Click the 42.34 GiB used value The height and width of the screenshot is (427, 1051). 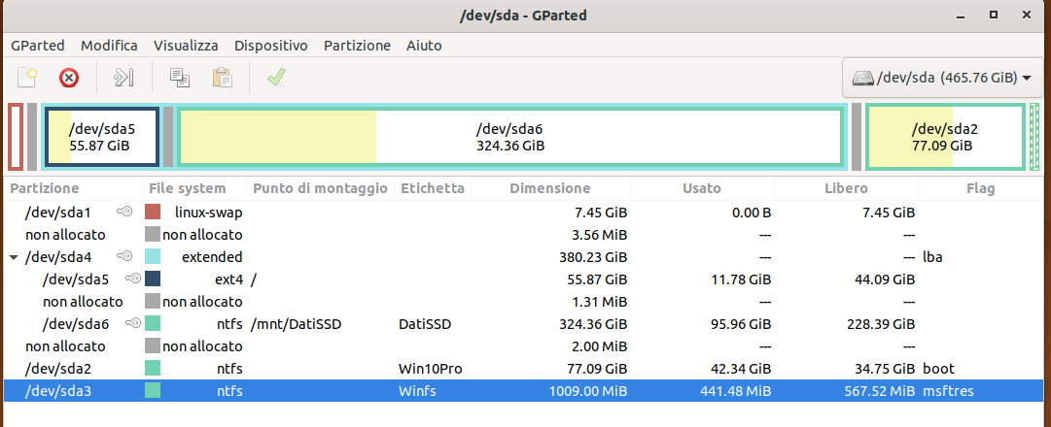[740, 369]
